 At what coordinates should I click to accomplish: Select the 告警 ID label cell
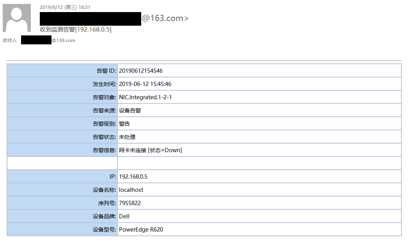(x=62, y=71)
